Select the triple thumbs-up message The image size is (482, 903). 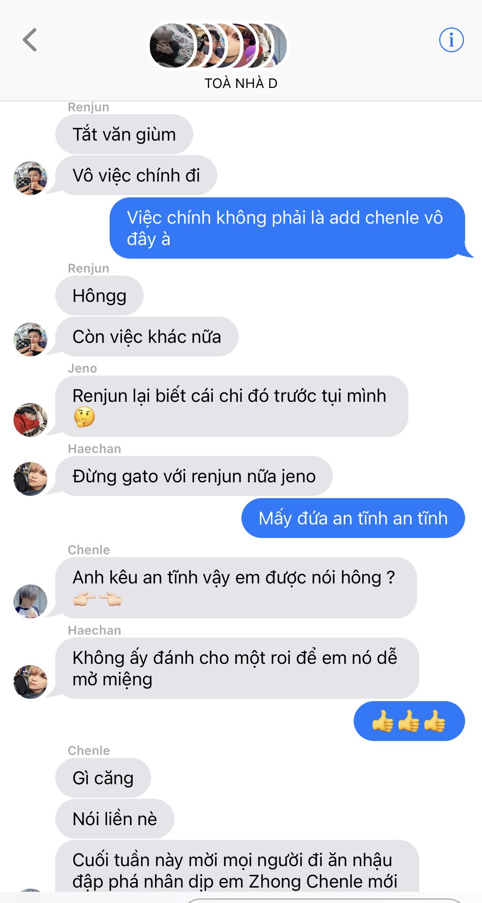click(x=409, y=721)
